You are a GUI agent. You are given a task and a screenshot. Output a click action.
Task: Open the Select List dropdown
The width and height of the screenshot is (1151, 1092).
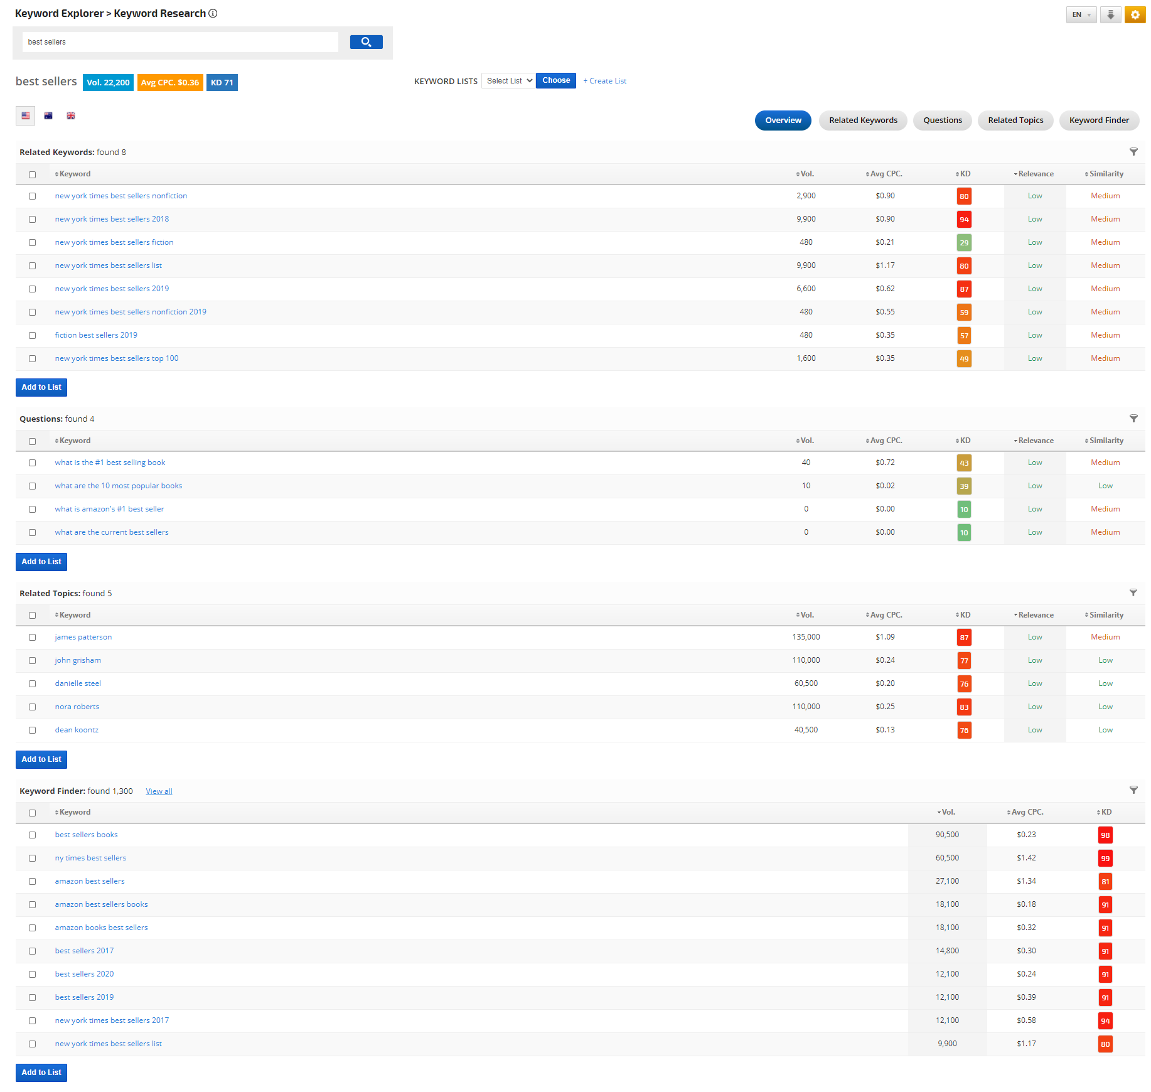pos(508,81)
